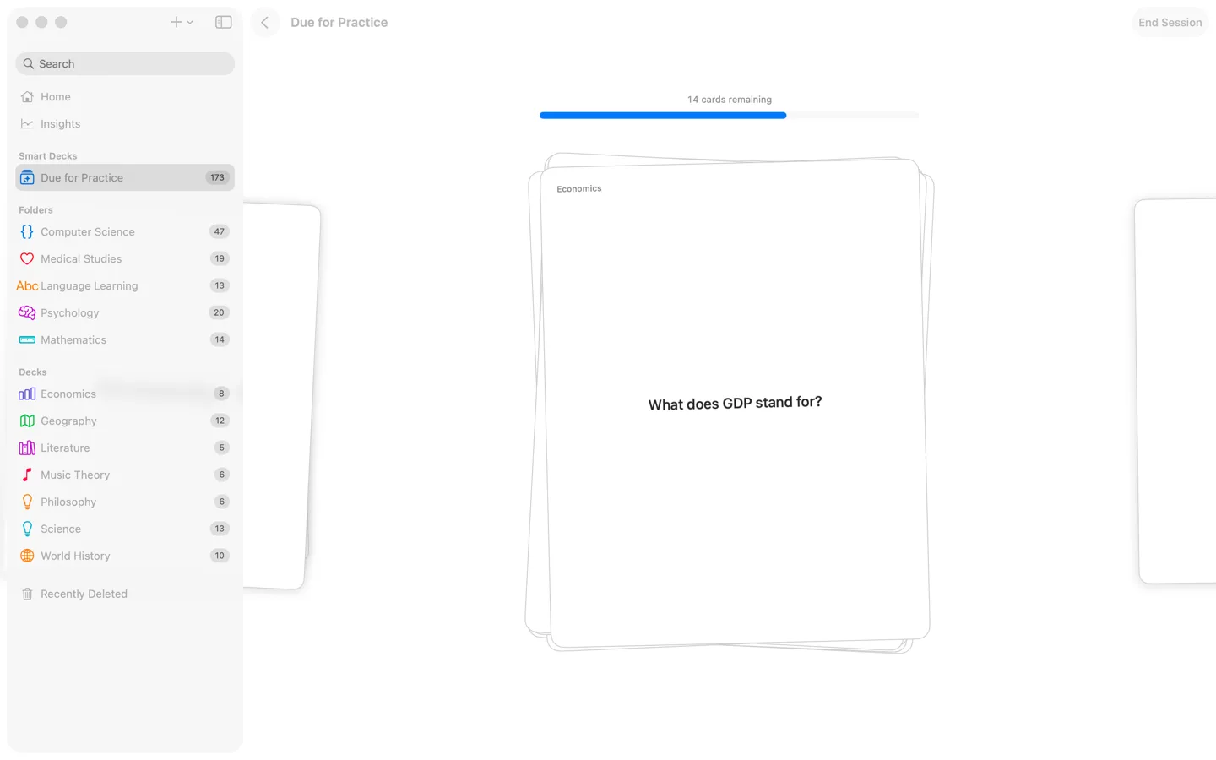The image size is (1216, 760).
Task: Select the Geography deck
Action: (x=125, y=421)
